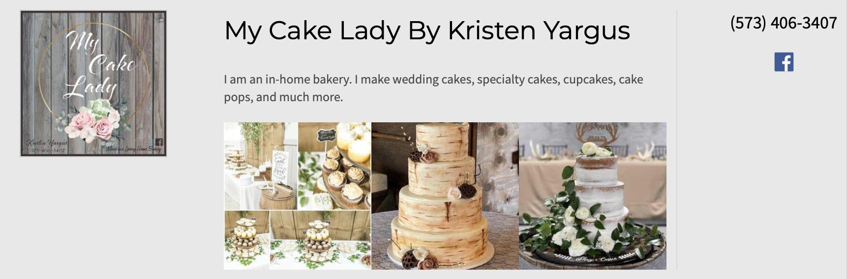
Task: Select the My Cake Lady By Kristen Yargus heading
Action: click(427, 30)
